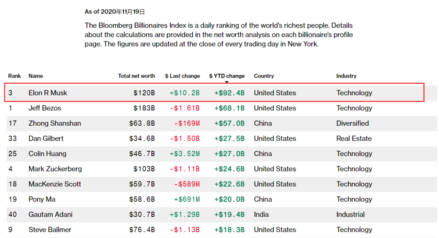Open Gautam Adani's profile
The width and height of the screenshot is (439, 238).
(x=50, y=214)
